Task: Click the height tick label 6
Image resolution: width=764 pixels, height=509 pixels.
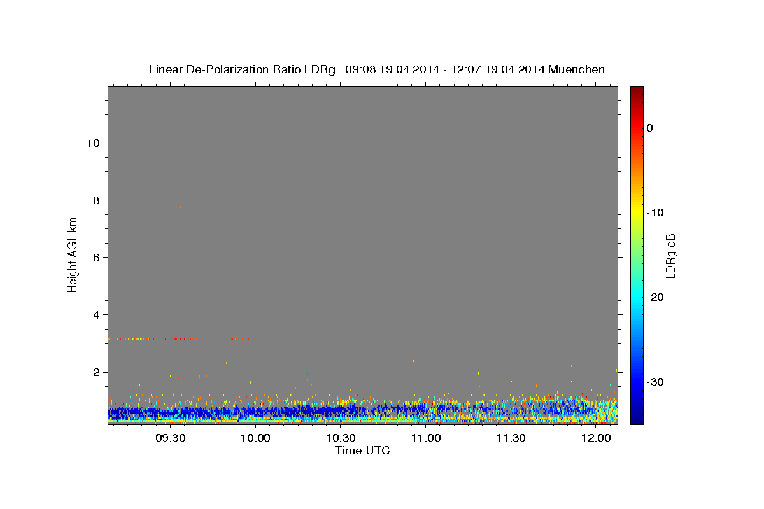Action: point(95,257)
